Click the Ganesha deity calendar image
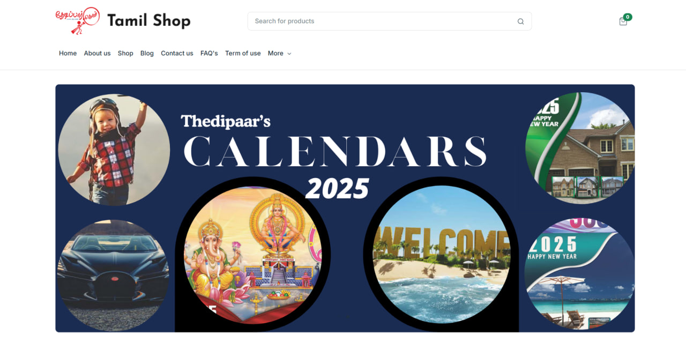This screenshot has width=686, height=350. click(x=253, y=255)
